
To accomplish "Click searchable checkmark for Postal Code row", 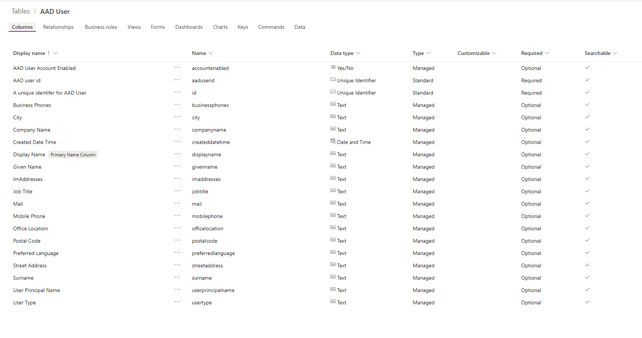I will pyautogui.click(x=587, y=240).
